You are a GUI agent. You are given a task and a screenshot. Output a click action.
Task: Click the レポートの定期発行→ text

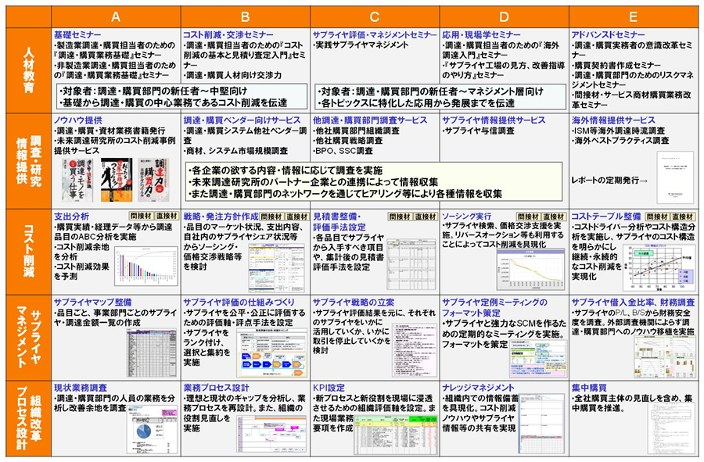tap(609, 181)
